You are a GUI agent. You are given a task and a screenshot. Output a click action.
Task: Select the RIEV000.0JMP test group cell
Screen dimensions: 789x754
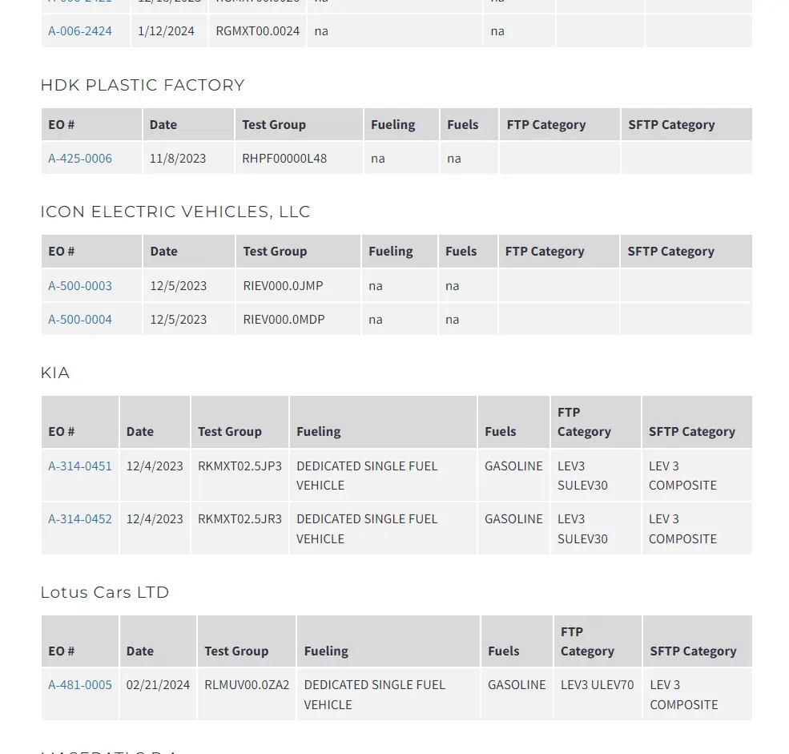click(284, 285)
